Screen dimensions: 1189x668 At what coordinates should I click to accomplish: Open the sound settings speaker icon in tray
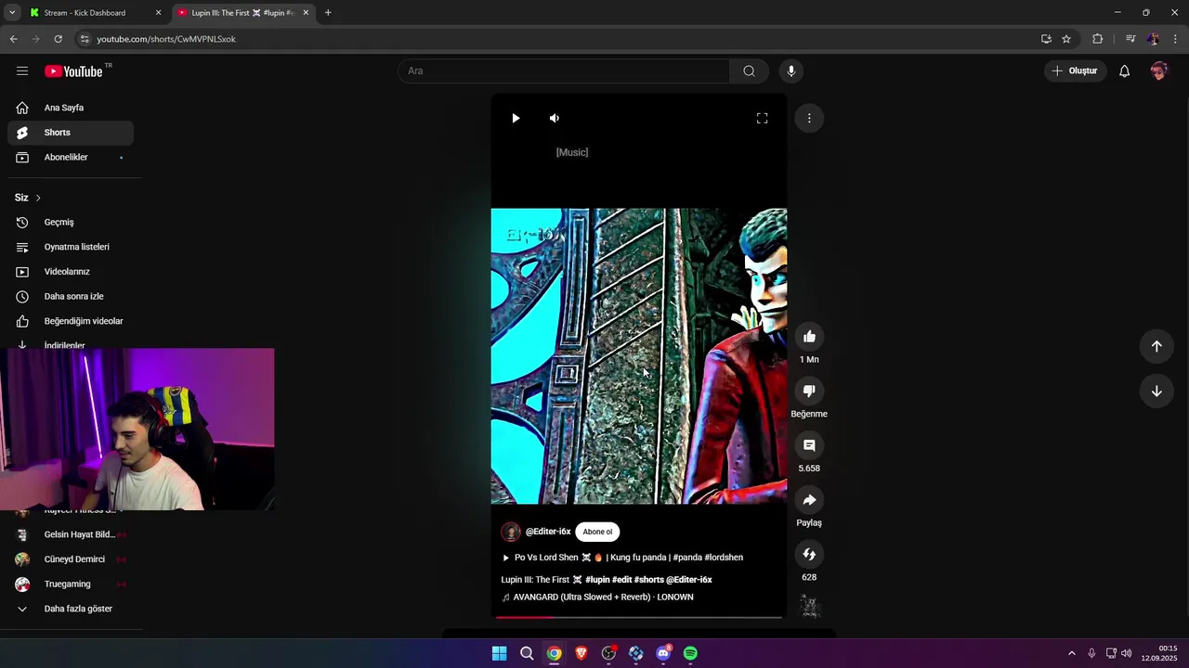tap(1127, 653)
